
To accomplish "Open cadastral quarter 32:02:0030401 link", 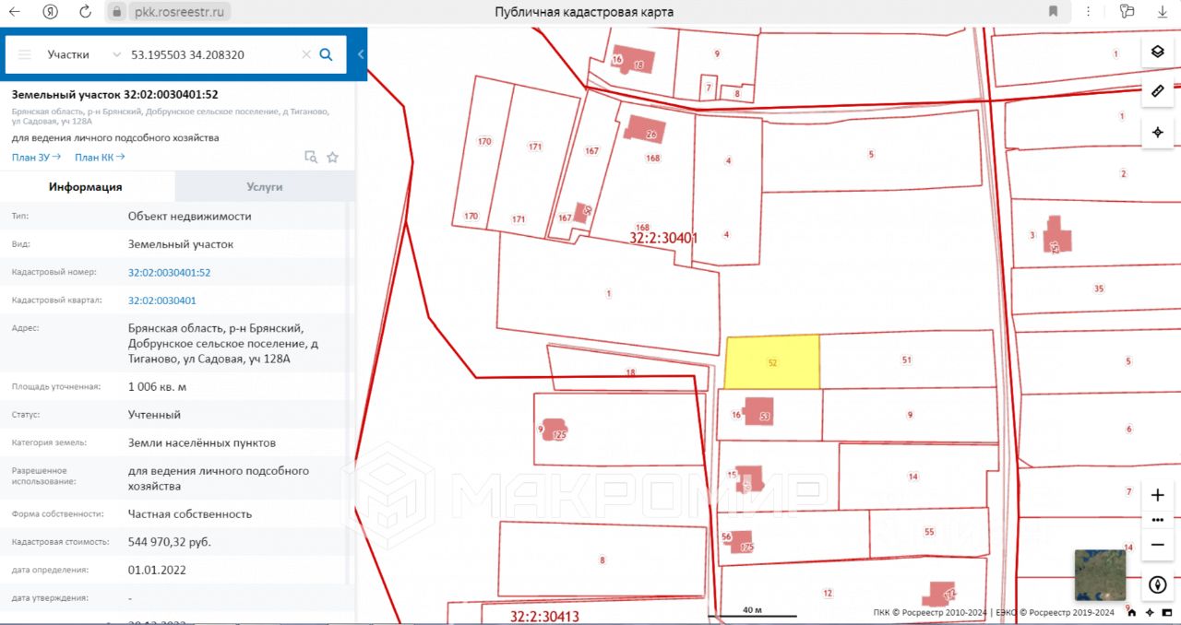I will 162,301.
